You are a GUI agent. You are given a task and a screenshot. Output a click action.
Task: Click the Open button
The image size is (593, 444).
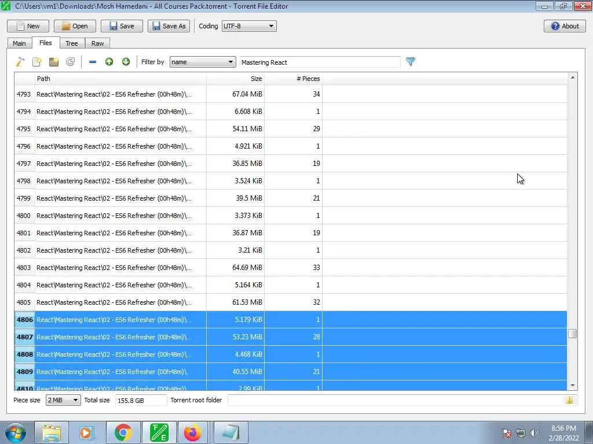pyautogui.click(x=75, y=26)
